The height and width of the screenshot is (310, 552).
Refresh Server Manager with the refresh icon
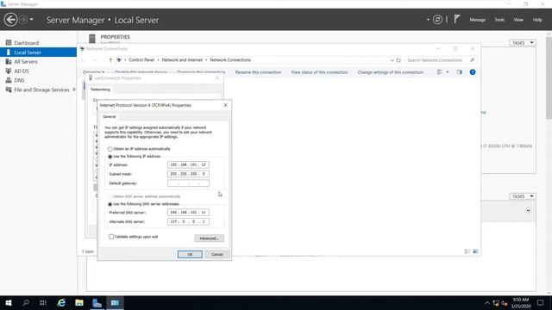[437, 20]
